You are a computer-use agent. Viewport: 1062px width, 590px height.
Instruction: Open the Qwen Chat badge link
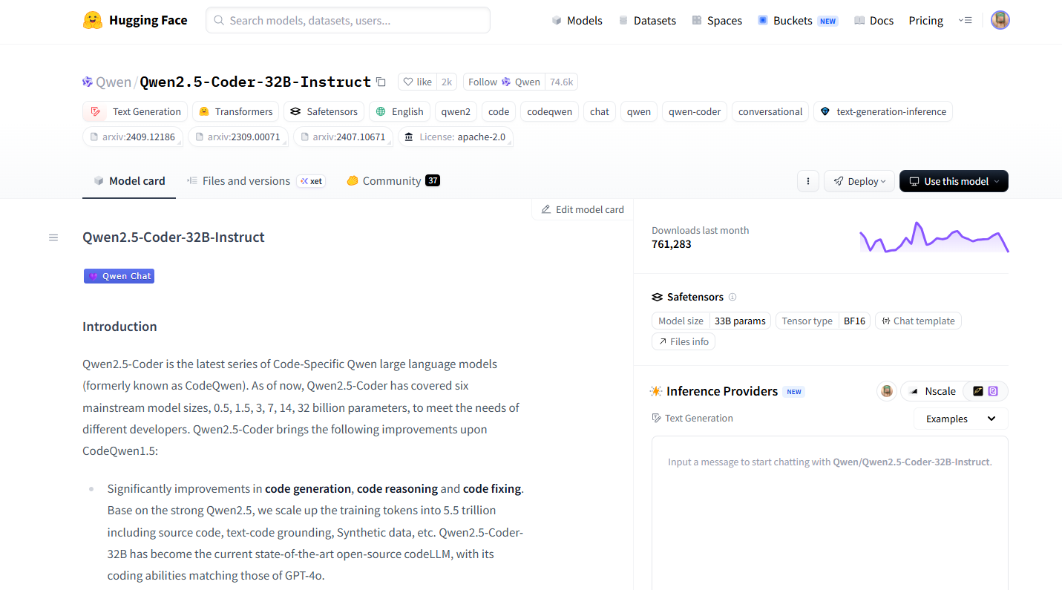[x=119, y=276]
